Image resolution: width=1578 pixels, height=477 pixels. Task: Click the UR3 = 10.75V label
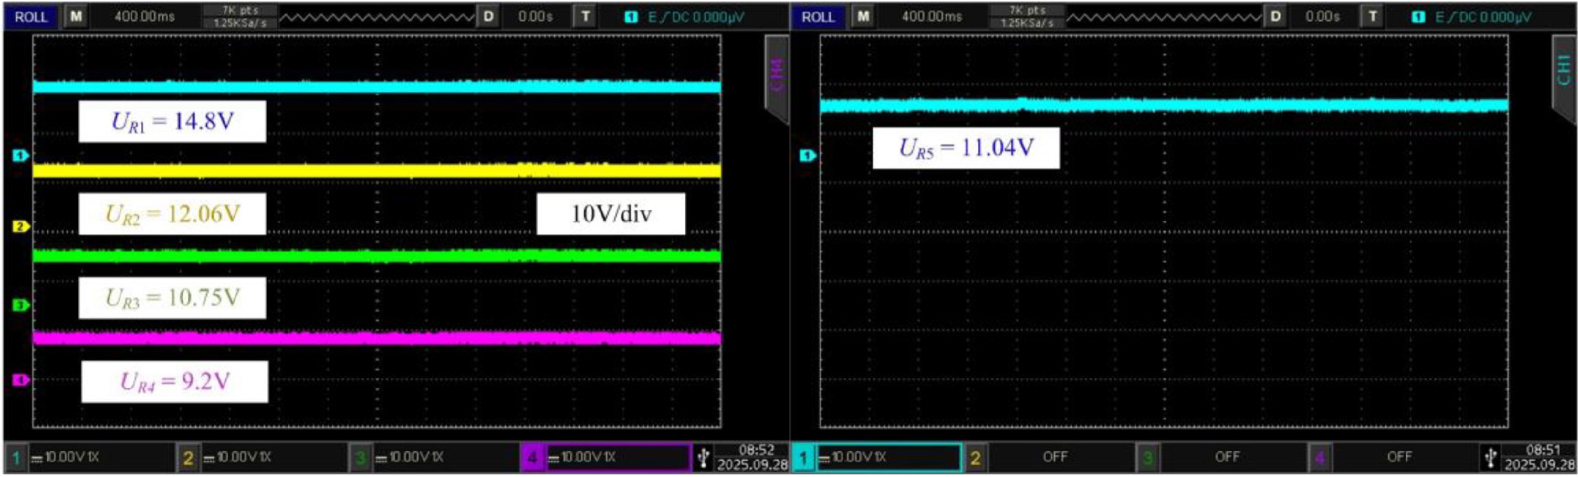coord(172,298)
